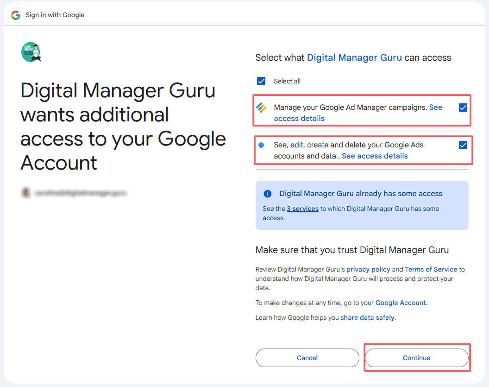
Task: Click the Continue button
Action: pos(417,358)
